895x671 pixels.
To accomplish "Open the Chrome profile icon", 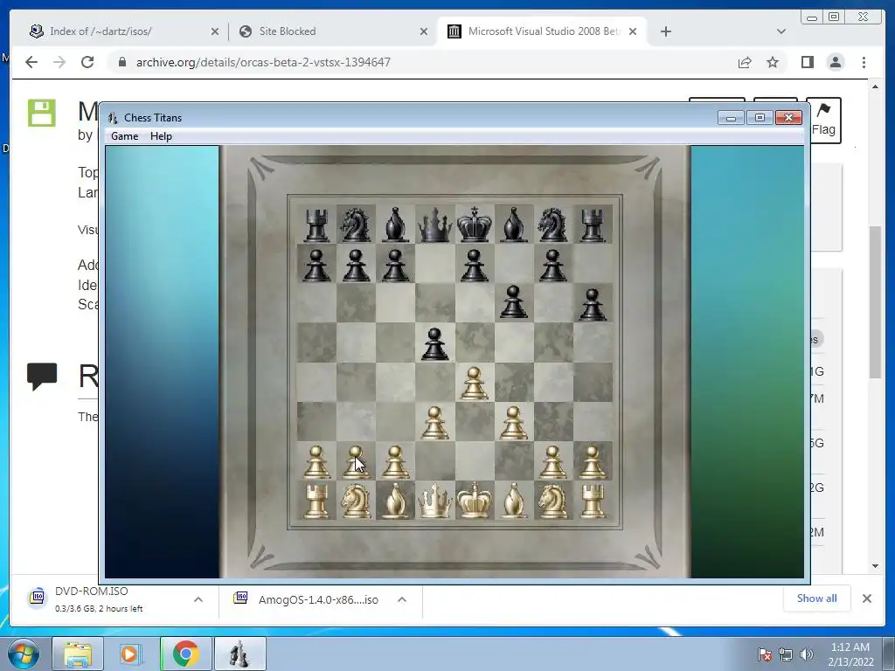I will [x=836, y=62].
